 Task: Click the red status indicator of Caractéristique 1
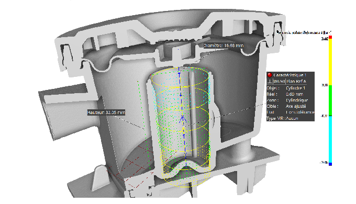[270, 75]
